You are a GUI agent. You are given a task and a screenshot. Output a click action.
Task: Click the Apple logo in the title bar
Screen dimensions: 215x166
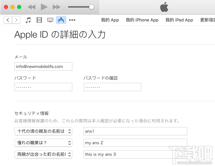(164, 7)
